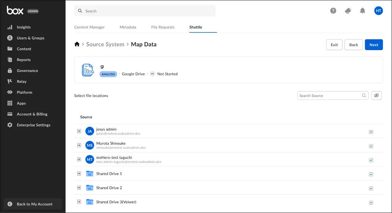Click the Source System breadcrumb link

pyautogui.click(x=105, y=44)
